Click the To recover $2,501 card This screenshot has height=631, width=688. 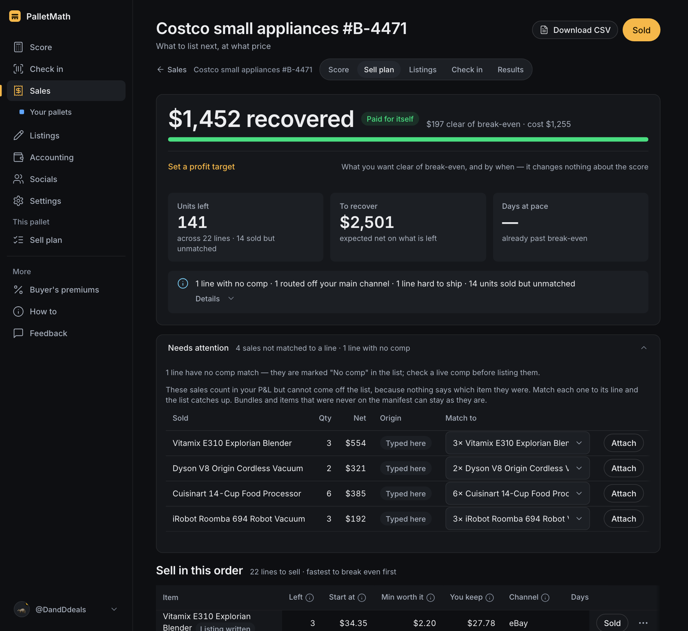(408, 227)
